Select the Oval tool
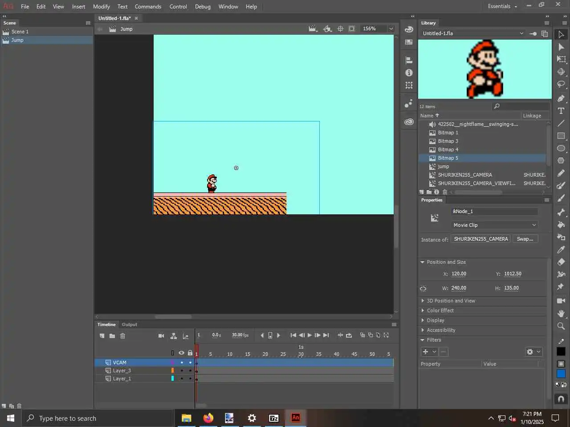 [x=561, y=148]
